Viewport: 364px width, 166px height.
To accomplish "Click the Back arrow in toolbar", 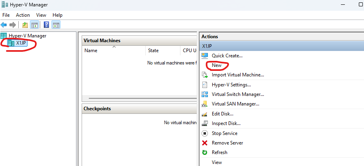I will pyautogui.click(x=4, y=25).
